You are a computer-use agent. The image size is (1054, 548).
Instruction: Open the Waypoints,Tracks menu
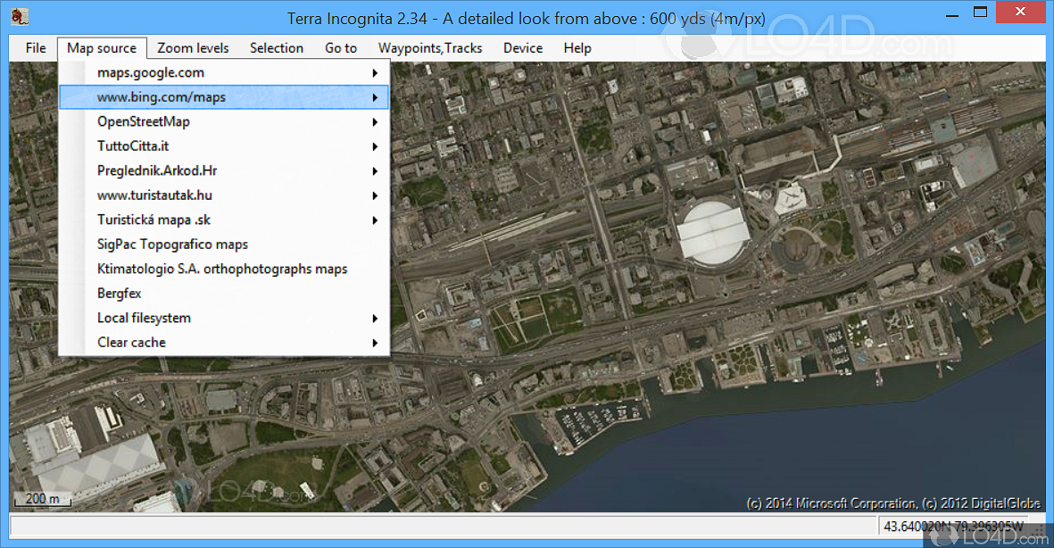pyautogui.click(x=430, y=48)
